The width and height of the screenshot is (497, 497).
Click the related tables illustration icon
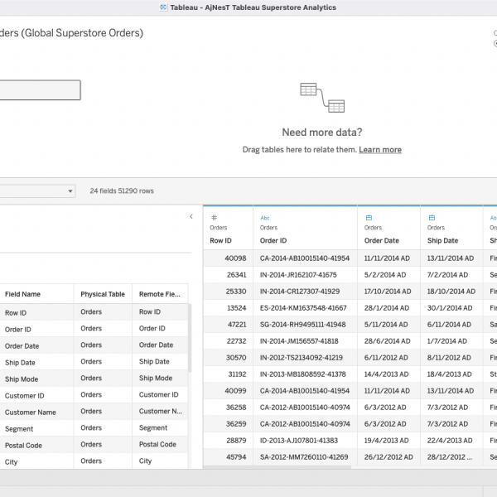pyautogui.click(x=322, y=98)
